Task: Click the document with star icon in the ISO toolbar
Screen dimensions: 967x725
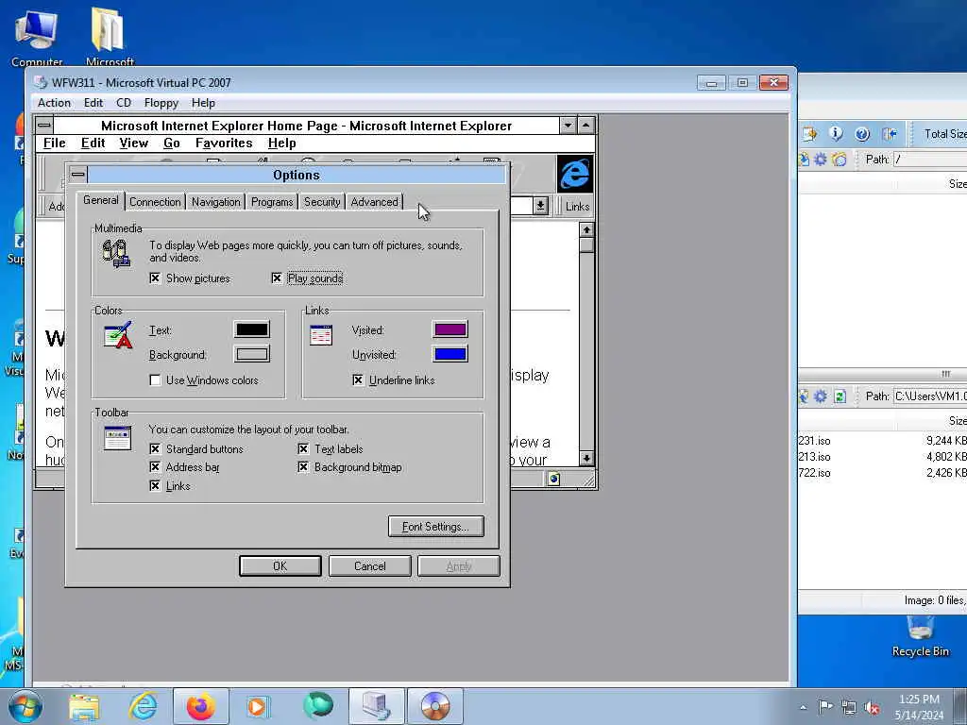Action: point(809,133)
